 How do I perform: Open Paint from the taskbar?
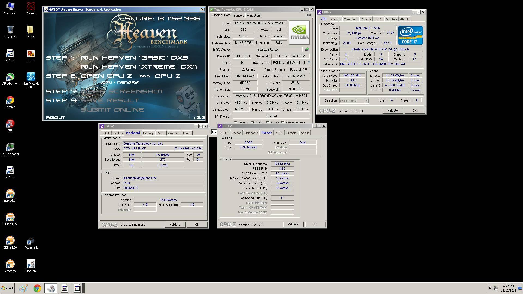coord(23,288)
